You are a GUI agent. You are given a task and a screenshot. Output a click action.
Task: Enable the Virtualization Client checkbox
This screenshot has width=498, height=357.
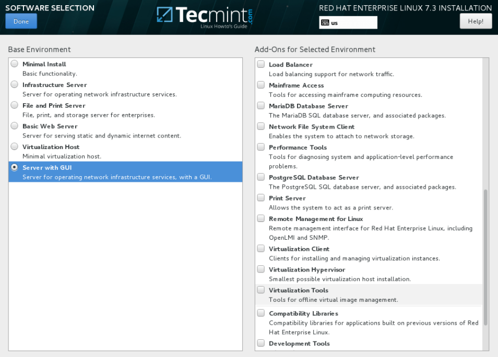[x=261, y=248]
